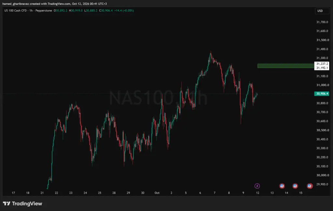Click the US 100 Cash CFD symbol name

click(x=16, y=10)
